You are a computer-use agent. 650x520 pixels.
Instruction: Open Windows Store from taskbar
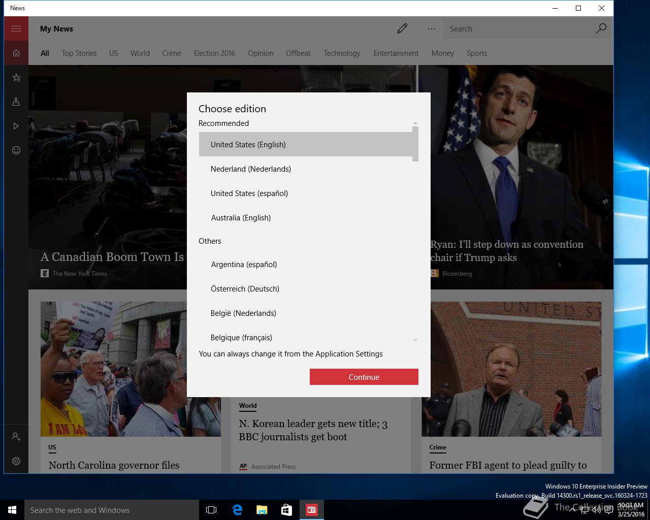(x=286, y=510)
